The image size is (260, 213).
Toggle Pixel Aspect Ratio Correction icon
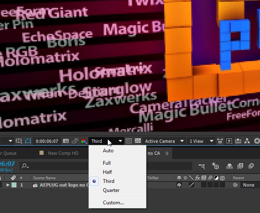pyautogui.click(x=220, y=141)
